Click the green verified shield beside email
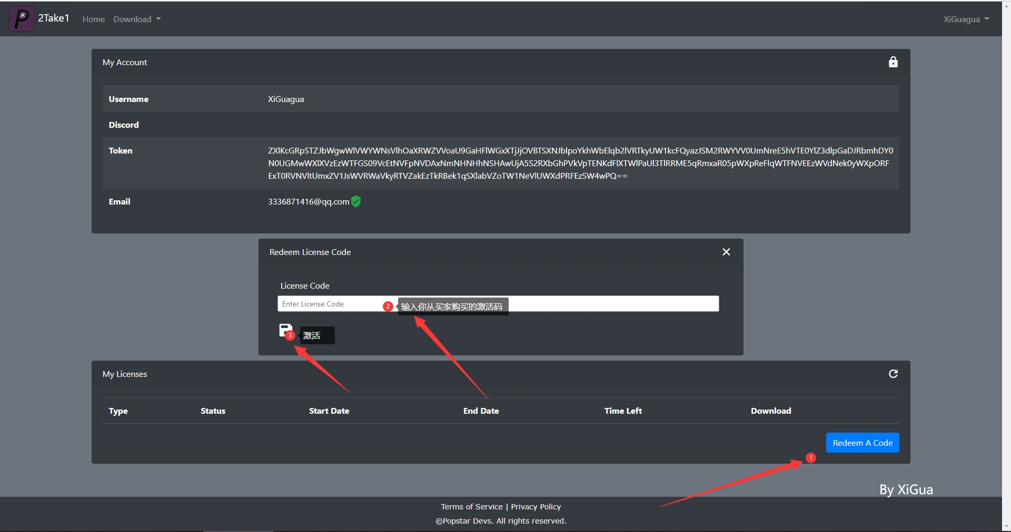 pos(356,201)
